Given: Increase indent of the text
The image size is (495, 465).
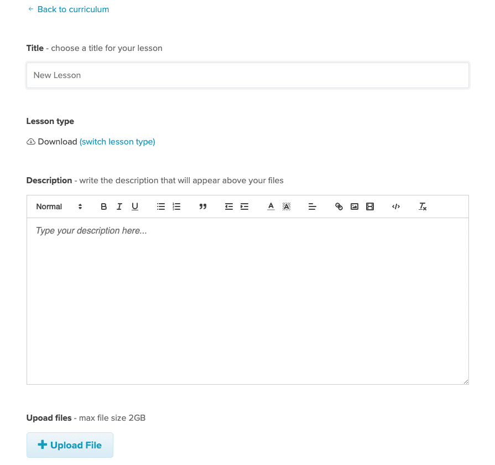Looking at the screenshot, I should (244, 206).
